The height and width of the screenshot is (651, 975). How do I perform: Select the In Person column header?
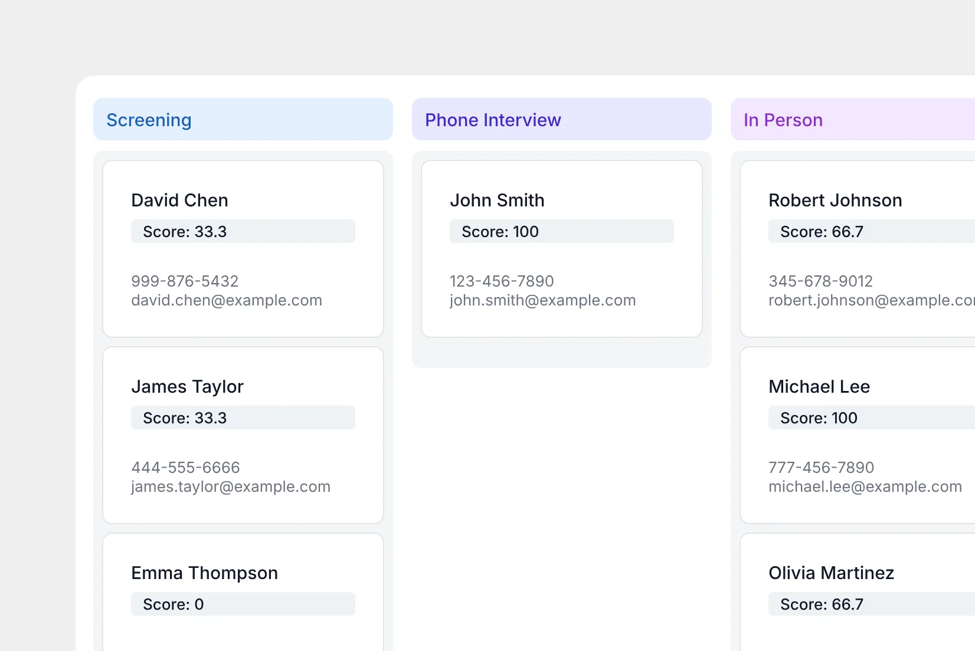tap(853, 120)
